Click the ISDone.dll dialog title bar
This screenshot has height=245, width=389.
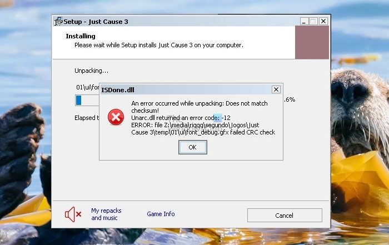pyautogui.click(x=186, y=89)
